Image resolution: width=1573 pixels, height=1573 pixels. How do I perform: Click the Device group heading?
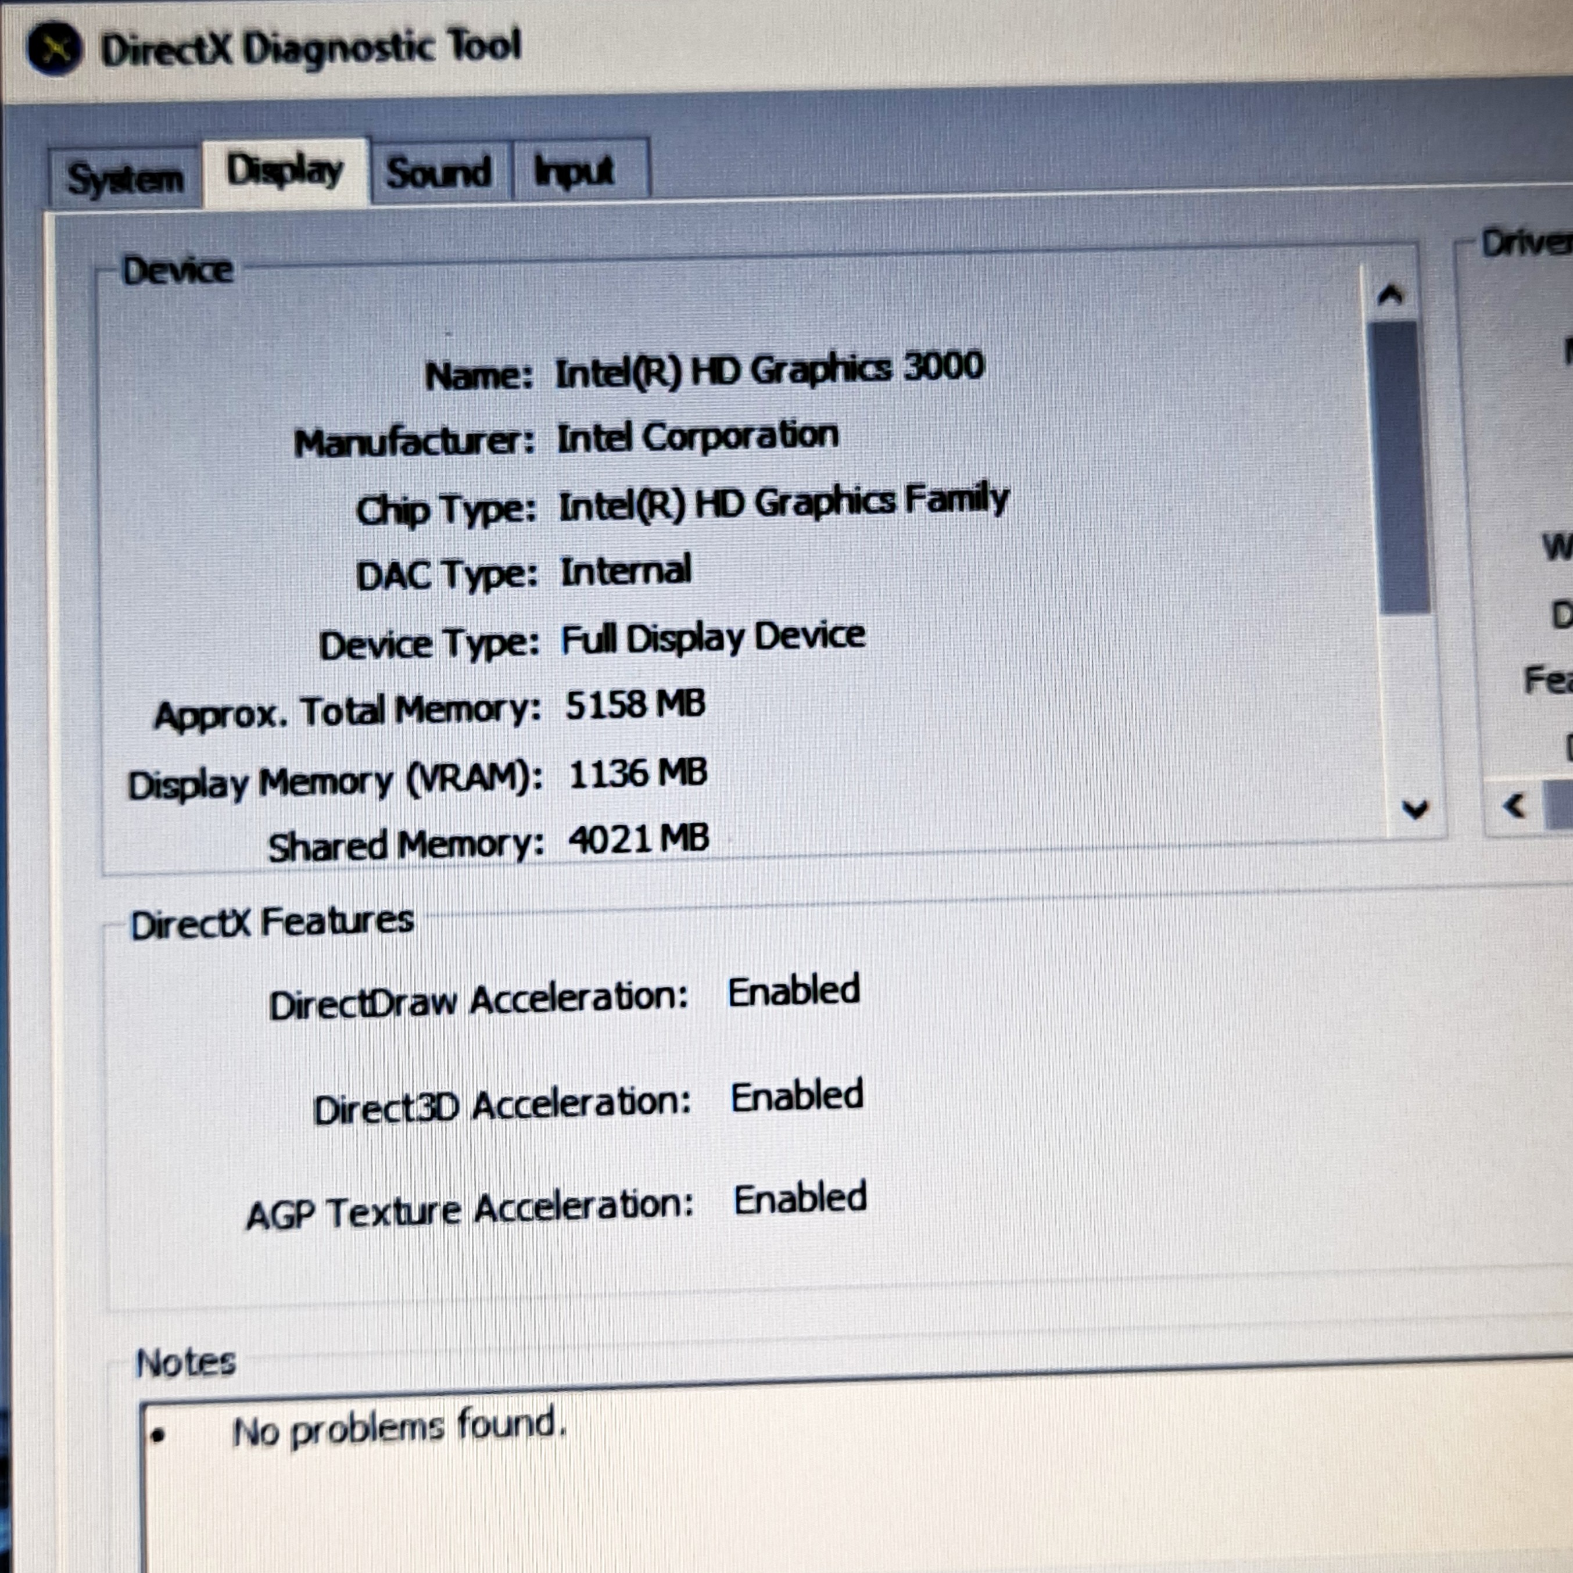coord(177,270)
